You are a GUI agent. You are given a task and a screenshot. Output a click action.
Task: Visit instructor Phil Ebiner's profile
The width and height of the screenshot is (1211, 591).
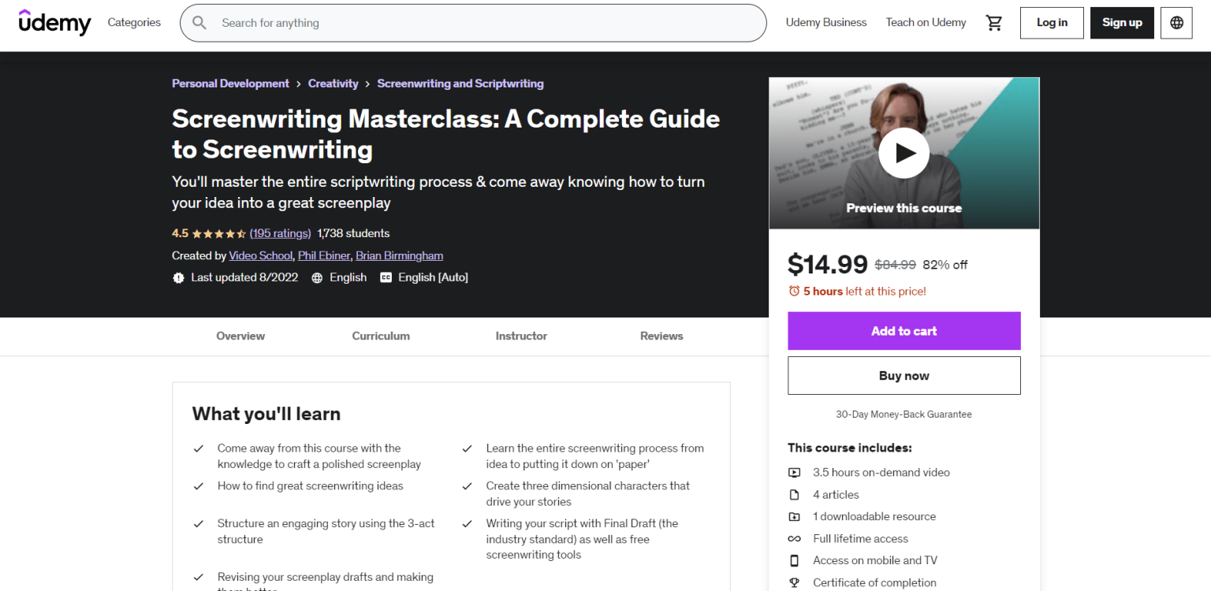(323, 255)
